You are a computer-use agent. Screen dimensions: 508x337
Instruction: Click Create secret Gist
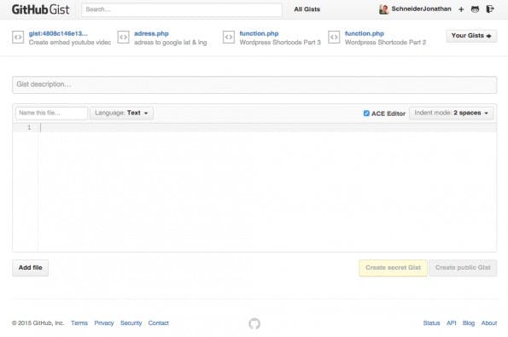tap(393, 268)
